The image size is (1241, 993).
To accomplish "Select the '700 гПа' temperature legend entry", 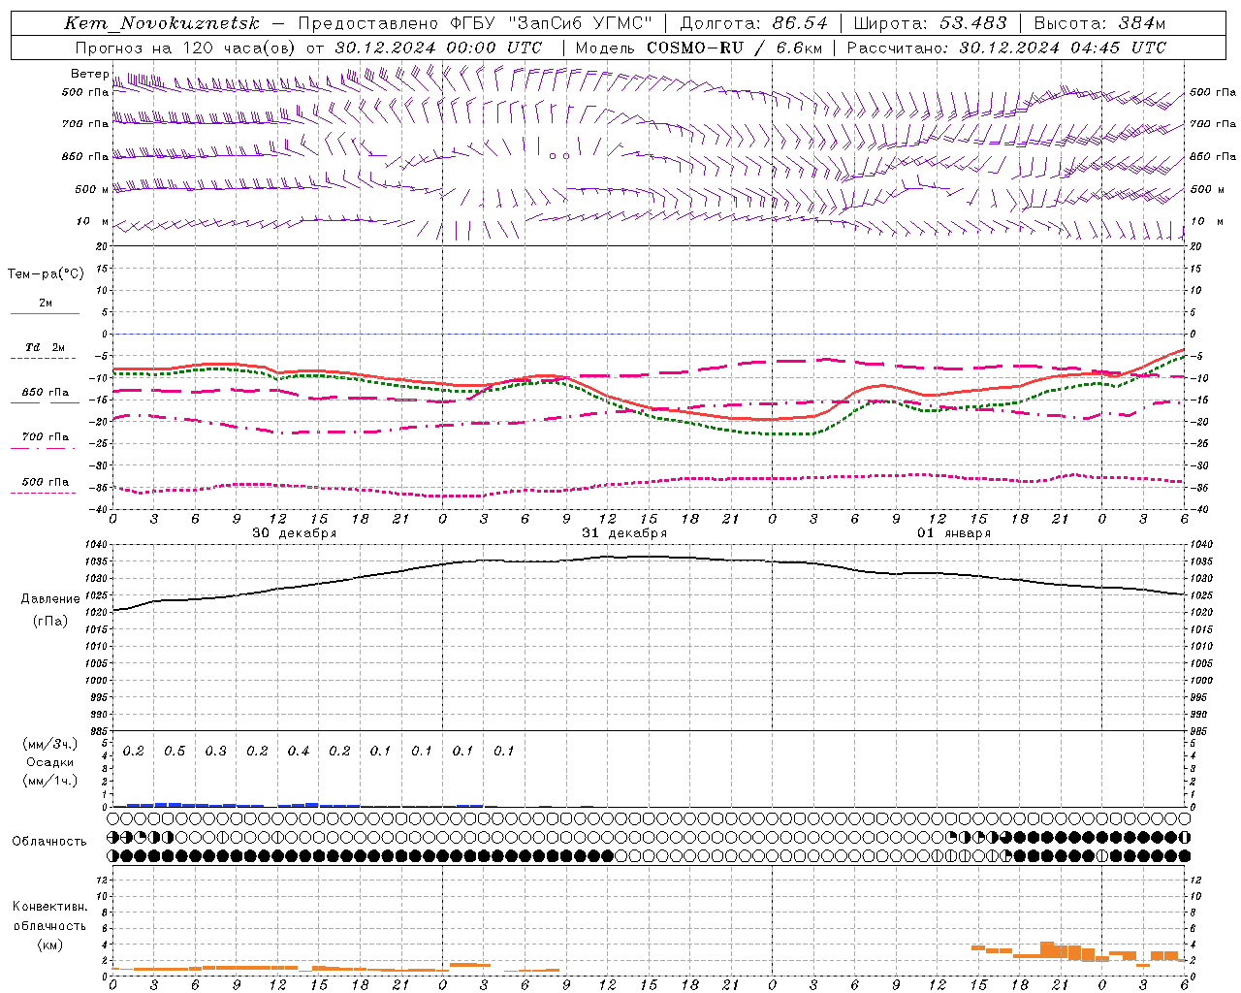I will pos(45,437).
